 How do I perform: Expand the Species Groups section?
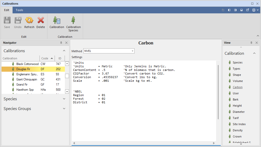(64, 109)
